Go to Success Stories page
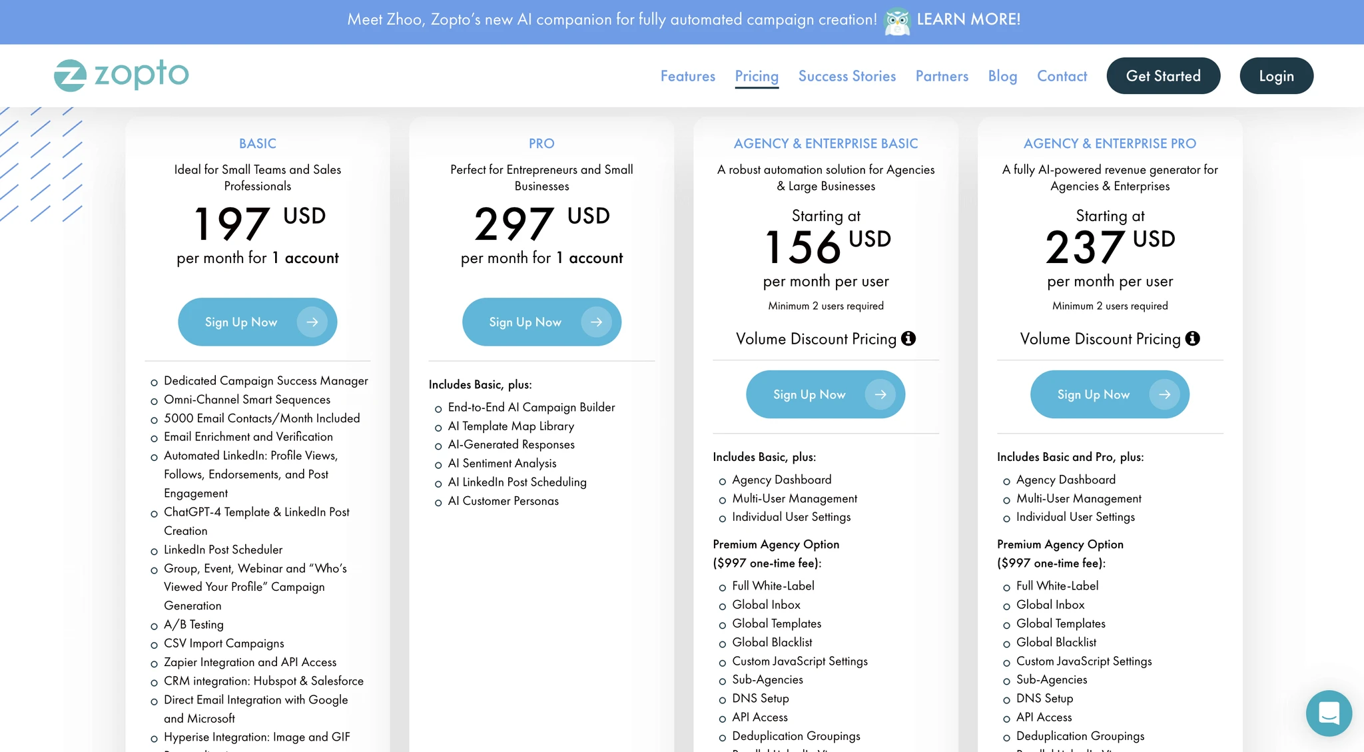1364x752 pixels. (847, 76)
